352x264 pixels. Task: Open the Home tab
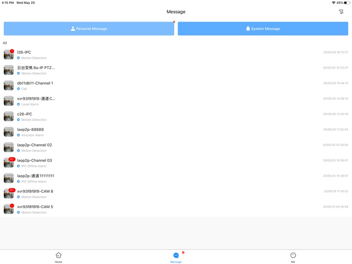point(58,257)
